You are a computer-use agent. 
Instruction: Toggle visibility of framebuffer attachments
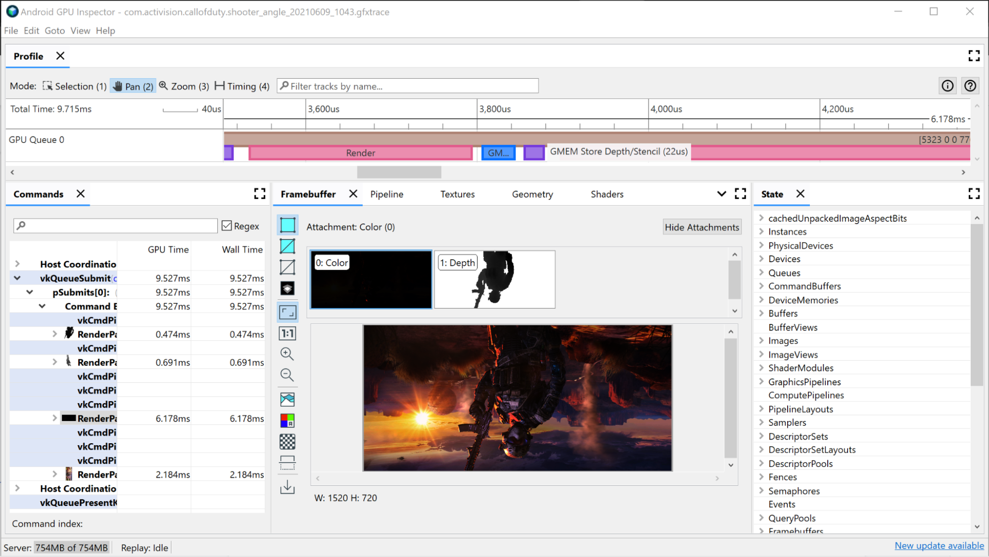[x=703, y=226]
